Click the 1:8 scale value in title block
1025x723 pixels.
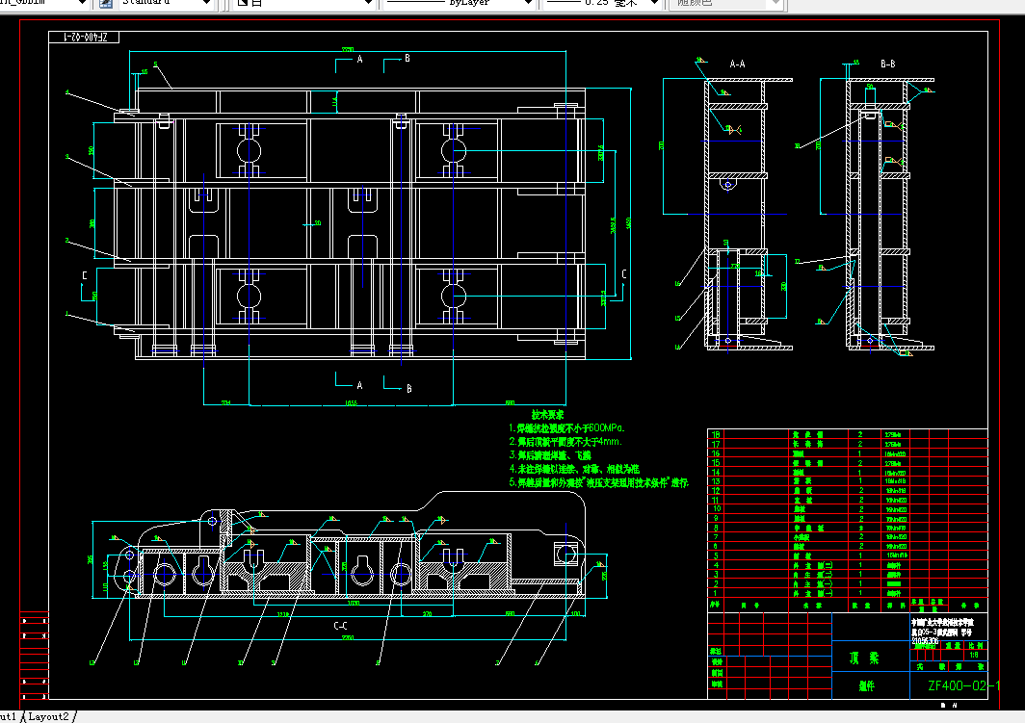coord(974,655)
